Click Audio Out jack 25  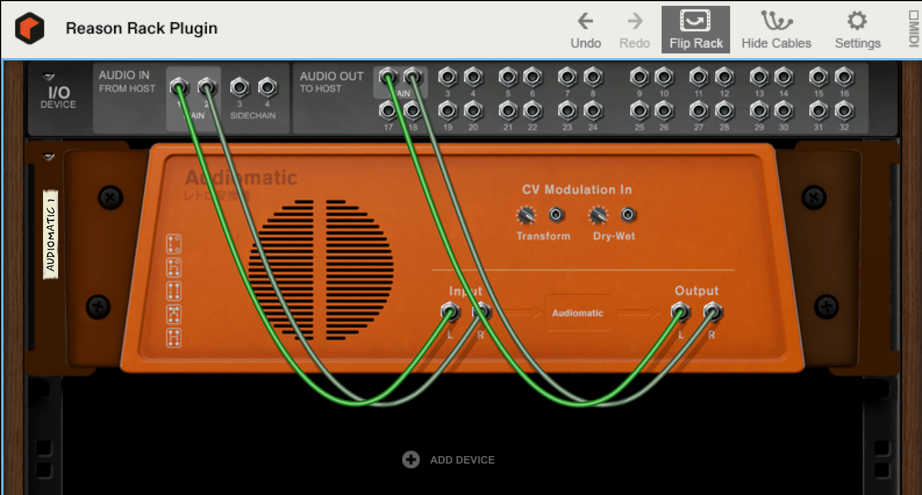639,110
